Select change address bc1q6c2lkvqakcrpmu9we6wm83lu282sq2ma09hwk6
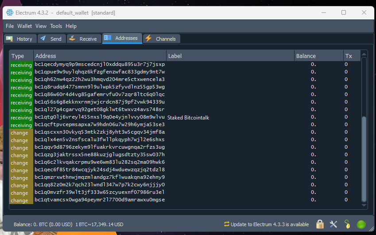Screen dimensions: 376x235 (100, 162)
